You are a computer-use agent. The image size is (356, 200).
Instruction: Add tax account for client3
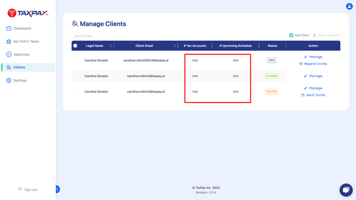coord(195,92)
